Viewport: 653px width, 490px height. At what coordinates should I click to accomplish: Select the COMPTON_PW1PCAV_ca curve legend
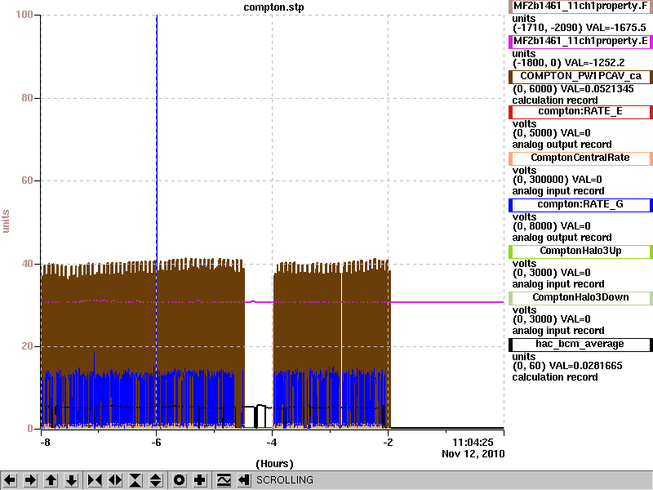pos(580,76)
